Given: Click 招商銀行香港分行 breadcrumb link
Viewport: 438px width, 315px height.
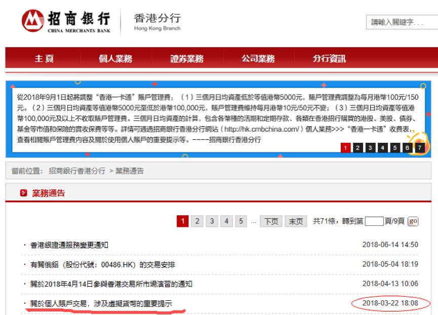Looking at the screenshot, I should pyautogui.click(x=77, y=171).
